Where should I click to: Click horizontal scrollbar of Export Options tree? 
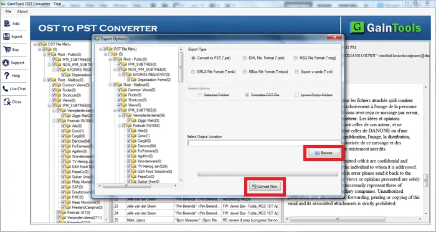coord(138,185)
